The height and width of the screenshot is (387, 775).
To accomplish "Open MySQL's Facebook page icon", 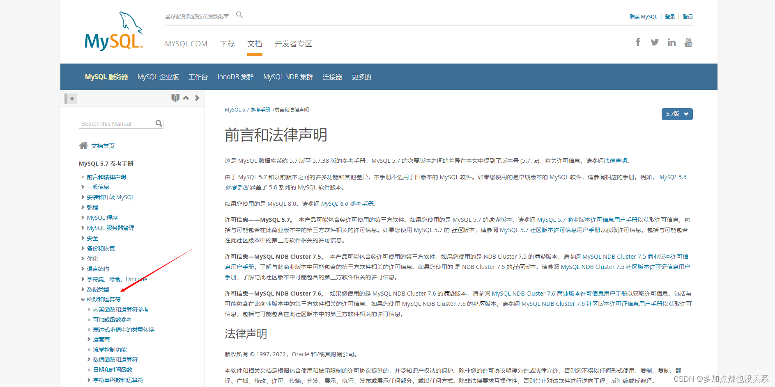I will (638, 42).
